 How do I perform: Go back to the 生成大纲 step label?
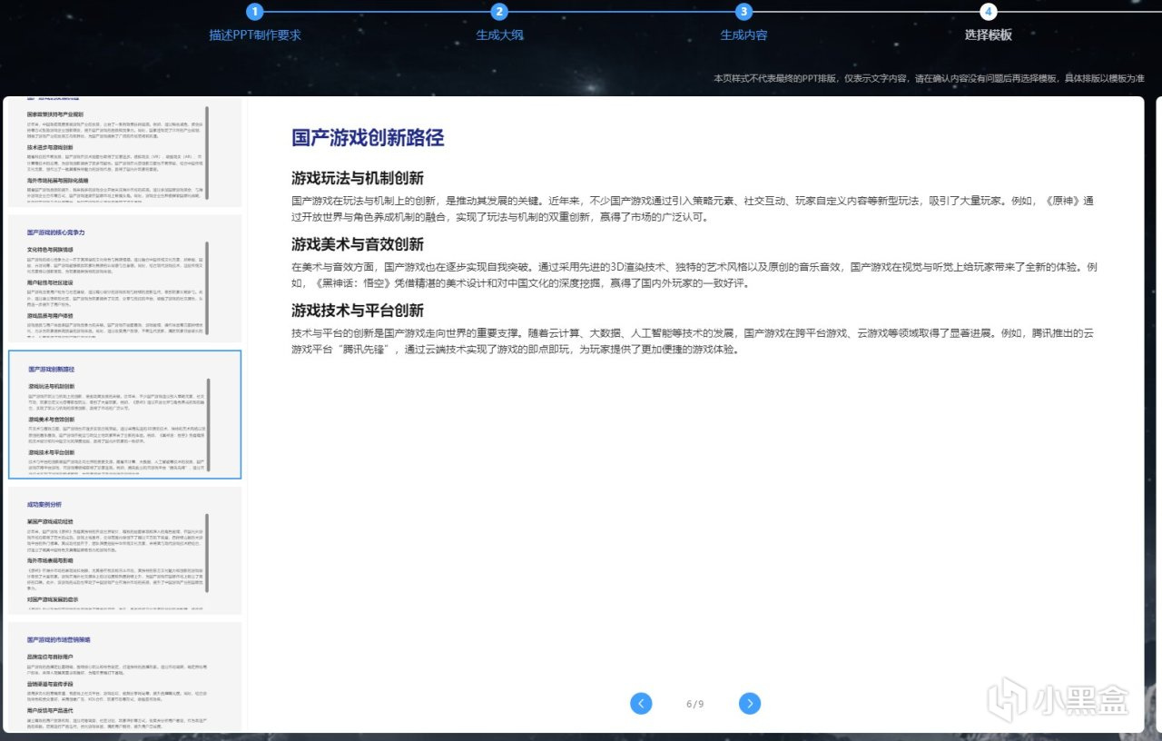click(499, 35)
